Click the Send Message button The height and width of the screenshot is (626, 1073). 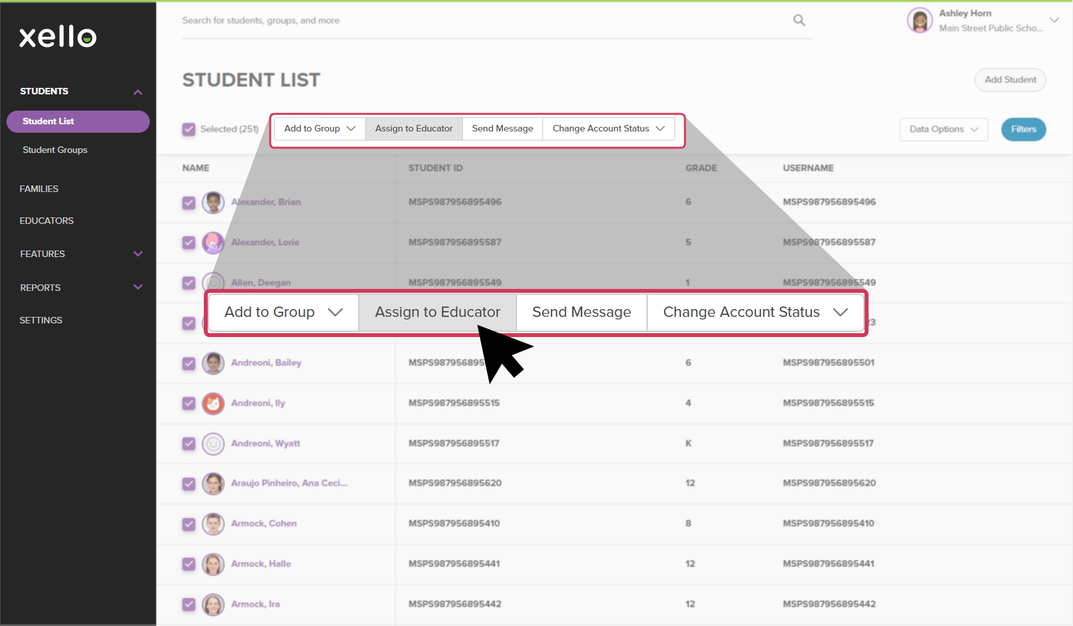503,129
